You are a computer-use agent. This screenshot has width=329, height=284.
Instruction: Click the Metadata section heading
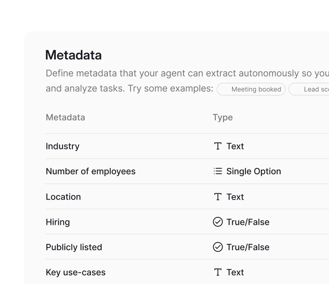(74, 55)
